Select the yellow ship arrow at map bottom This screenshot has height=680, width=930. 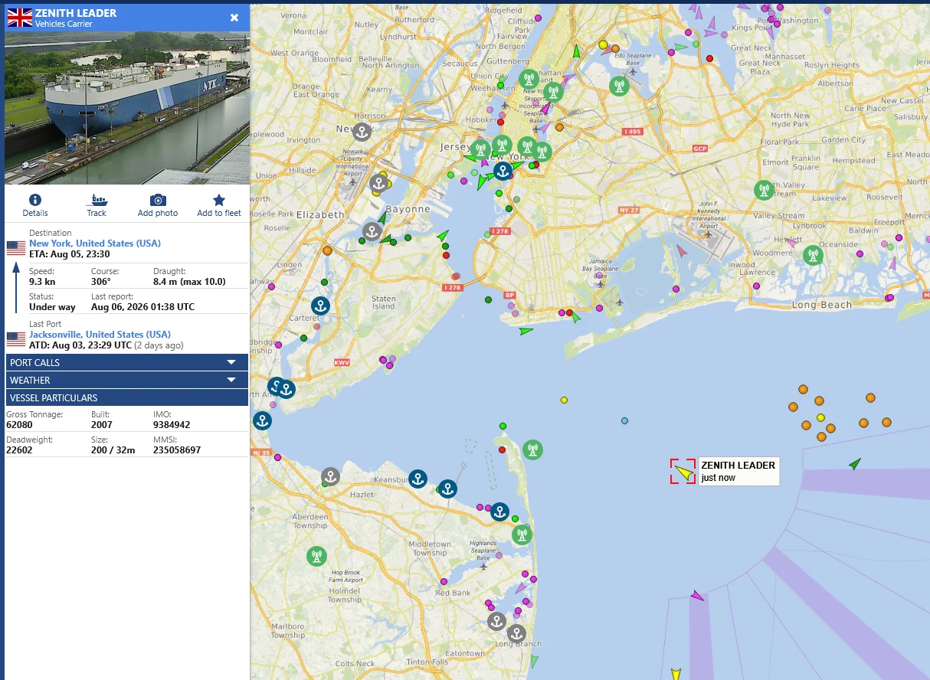point(676,674)
